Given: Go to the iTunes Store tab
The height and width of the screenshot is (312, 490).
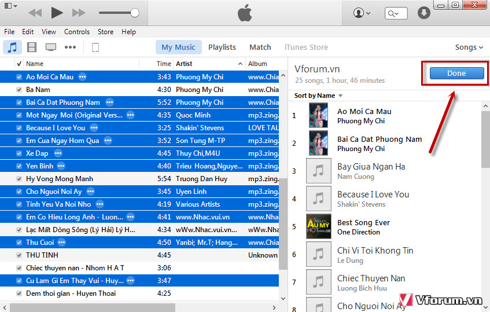Looking at the screenshot, I should point(306,47).
